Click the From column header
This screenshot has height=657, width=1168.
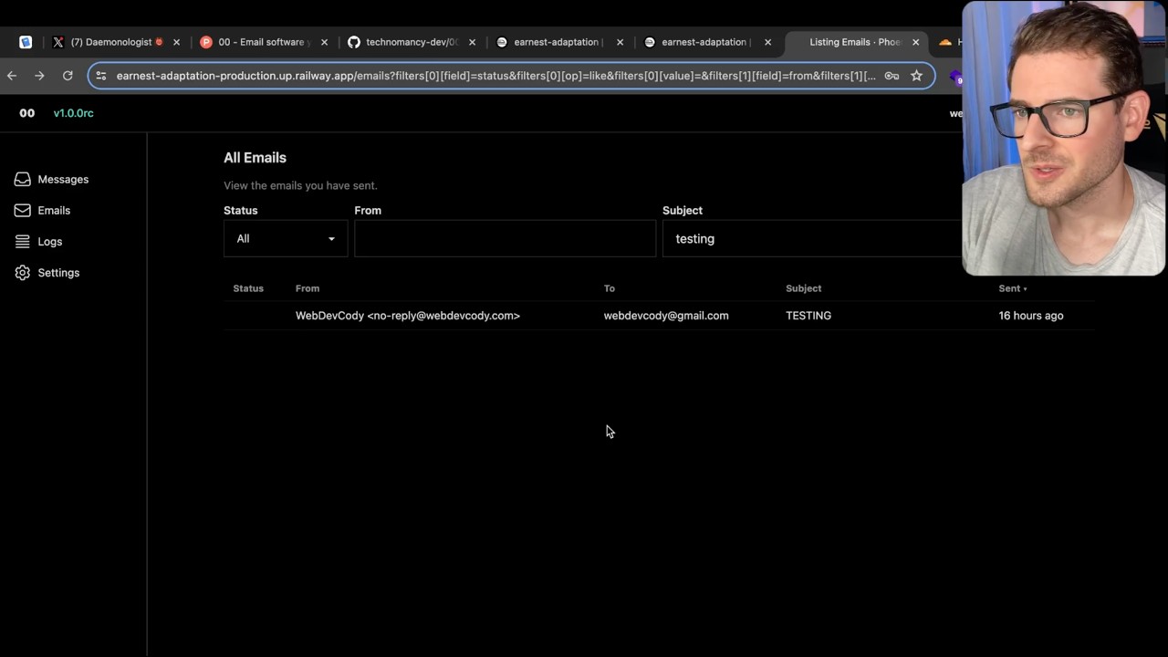coord(308,288)
